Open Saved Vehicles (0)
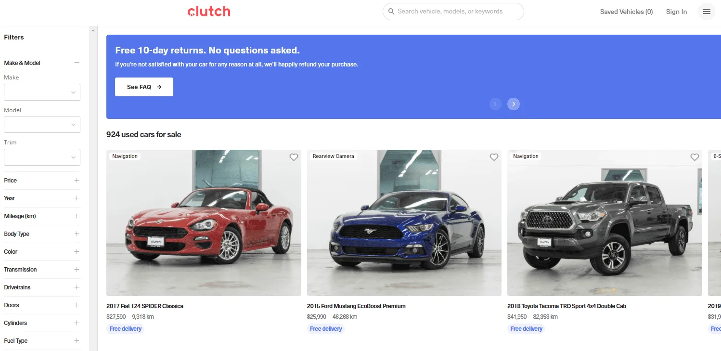721x351 pixels. (626, 12)
